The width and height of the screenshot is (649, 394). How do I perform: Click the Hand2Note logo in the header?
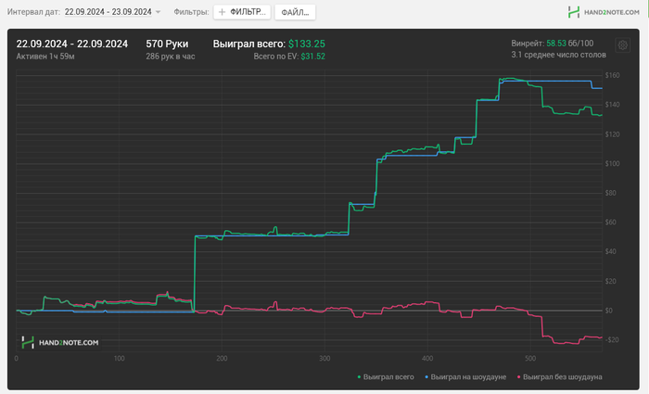click(x=604, y=12)
